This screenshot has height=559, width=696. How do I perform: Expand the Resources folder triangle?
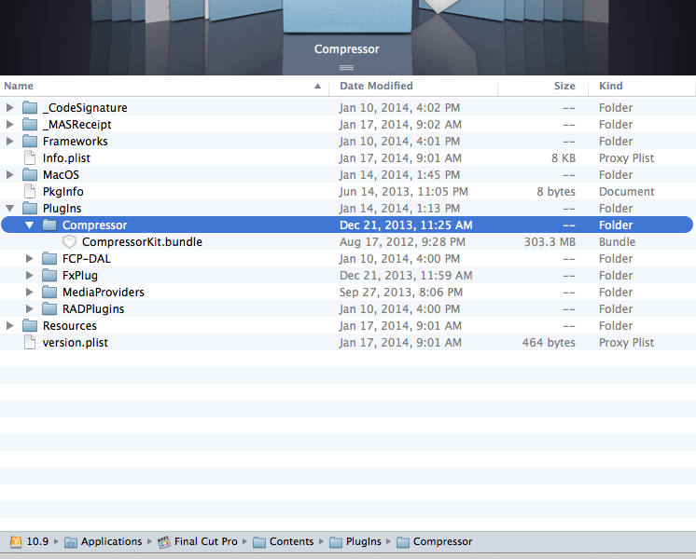tap(9, 326)
